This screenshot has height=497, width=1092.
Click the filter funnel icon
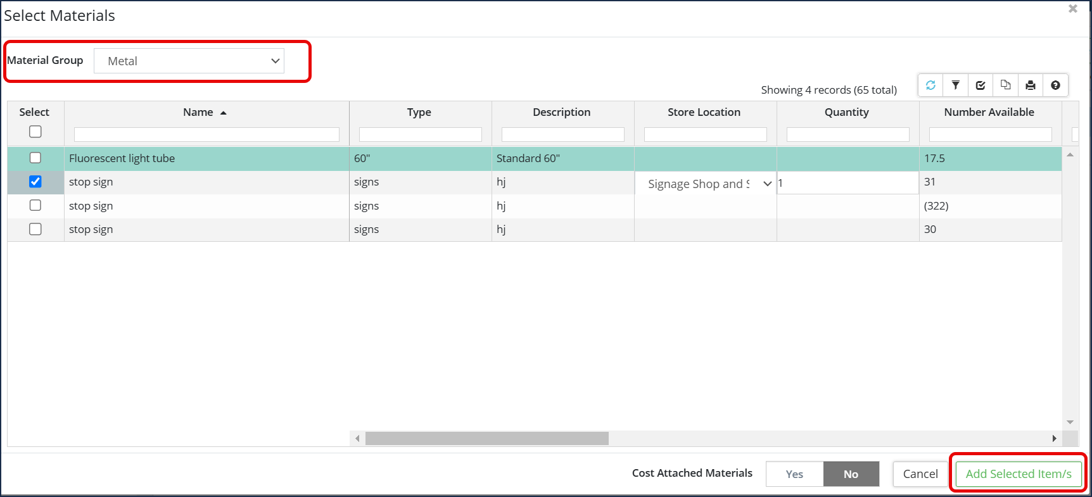coord(955,85)
